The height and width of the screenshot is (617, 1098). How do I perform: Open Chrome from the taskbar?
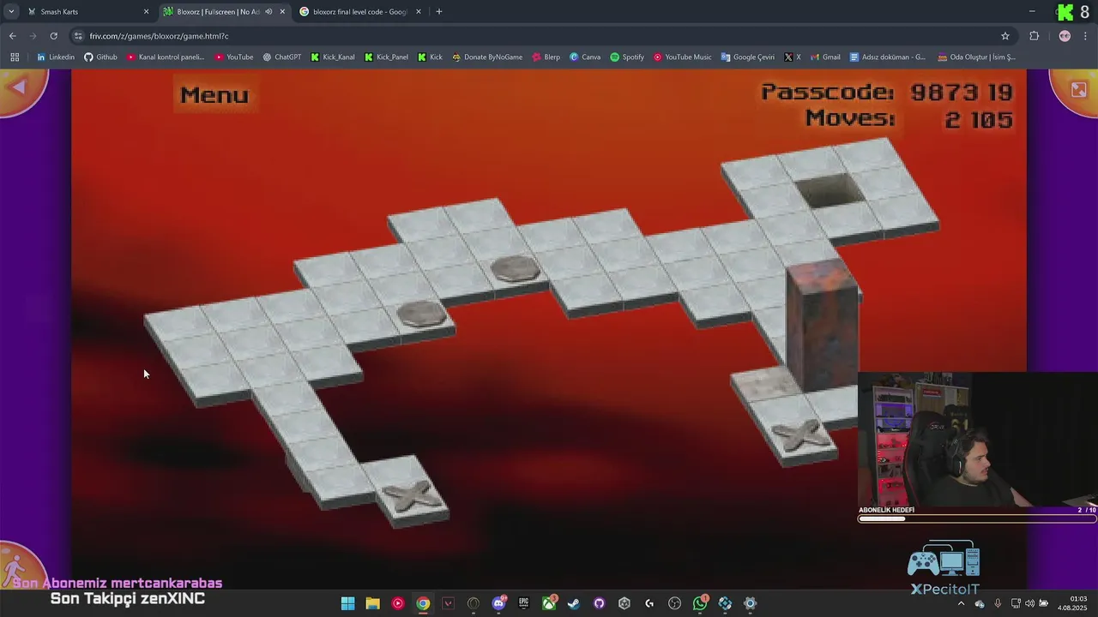423,603
